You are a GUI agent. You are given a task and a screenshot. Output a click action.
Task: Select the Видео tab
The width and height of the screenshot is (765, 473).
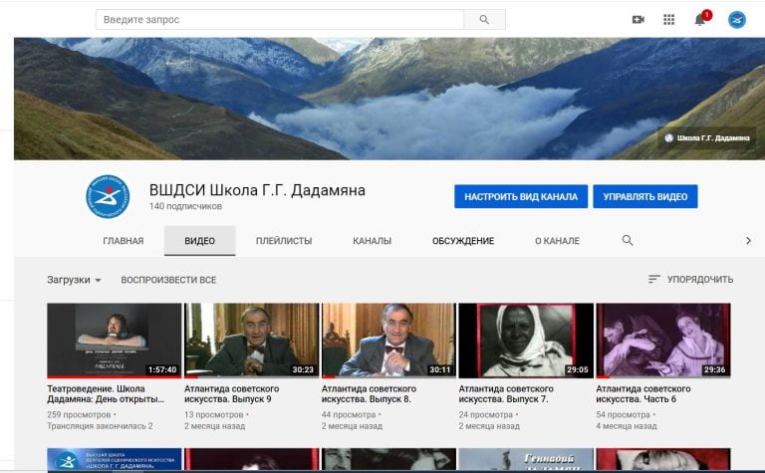pos(199,241)
